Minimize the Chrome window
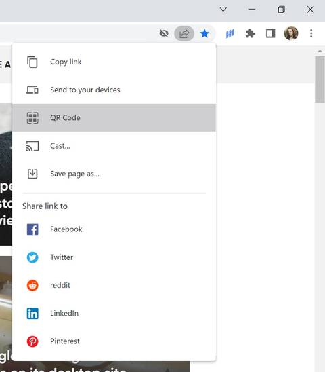The image size is (325, 372). click(252, 10)
